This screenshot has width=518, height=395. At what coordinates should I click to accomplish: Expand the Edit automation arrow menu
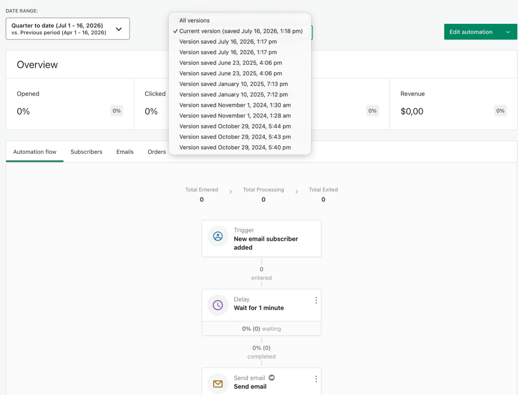tap(508, 32)
